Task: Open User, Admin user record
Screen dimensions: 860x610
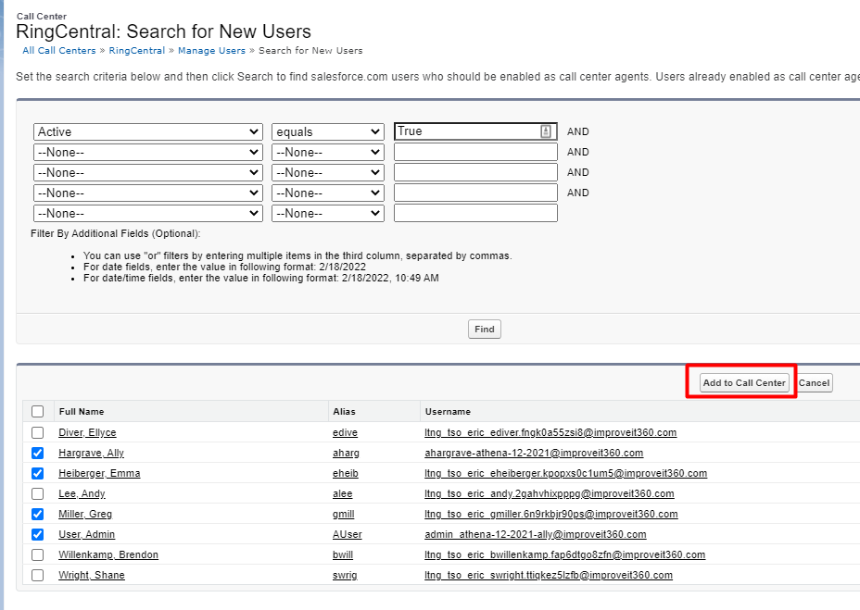Action: [87, 534]
